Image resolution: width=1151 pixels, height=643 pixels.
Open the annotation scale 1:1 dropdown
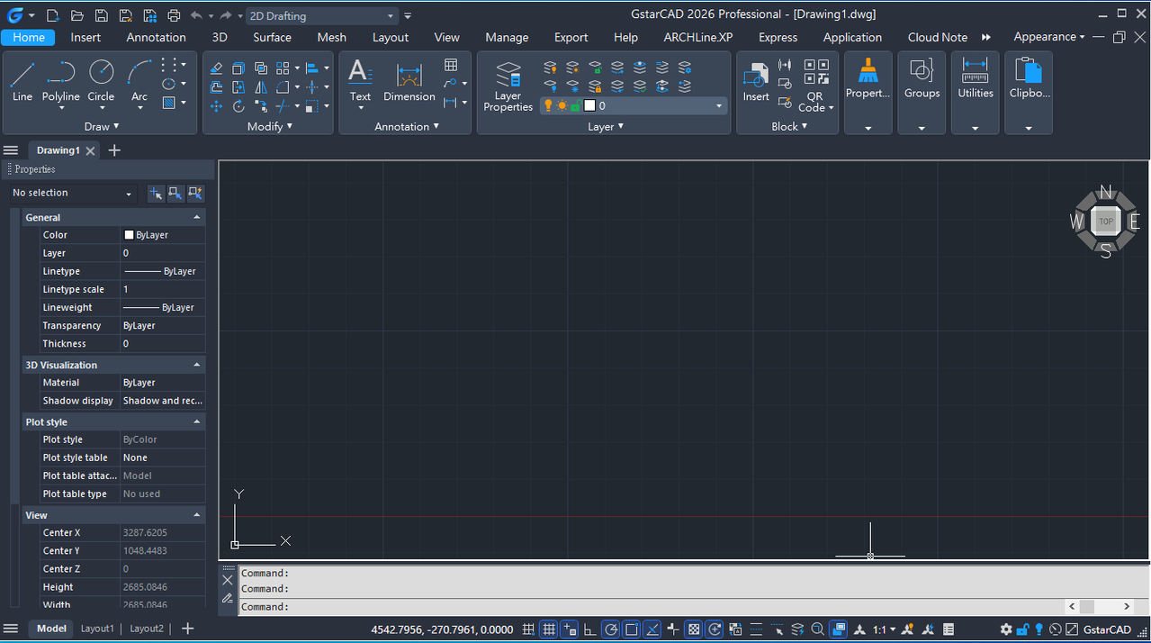(x=885, y=629)
